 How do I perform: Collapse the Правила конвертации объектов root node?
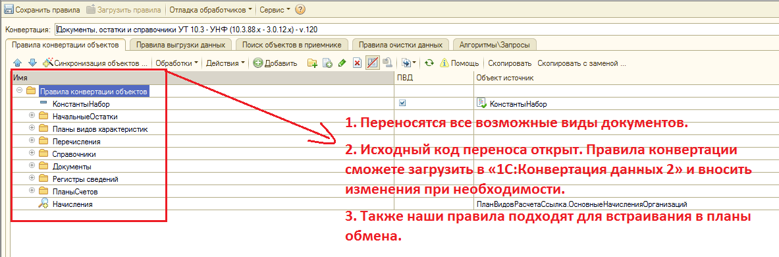[x=20, y=90]
